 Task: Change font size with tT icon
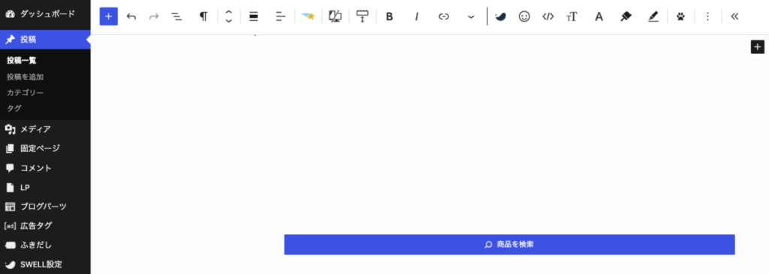(571, 16)
